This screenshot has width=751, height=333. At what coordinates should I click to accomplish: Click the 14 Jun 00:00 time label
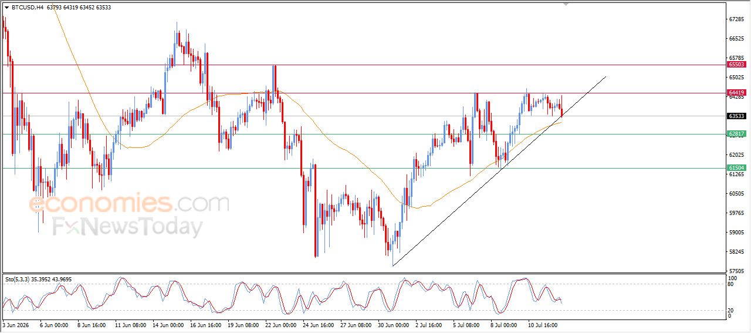pos(169,324)
